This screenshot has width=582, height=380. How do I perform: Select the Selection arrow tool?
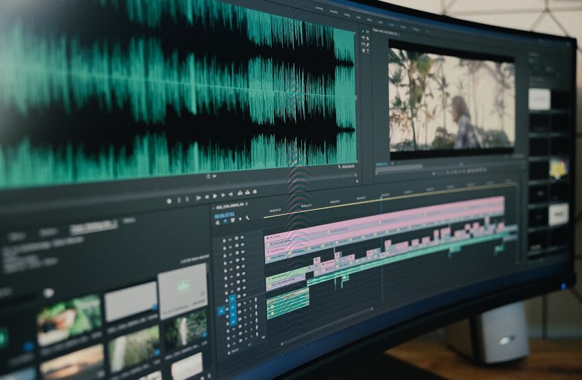(364, 31)
